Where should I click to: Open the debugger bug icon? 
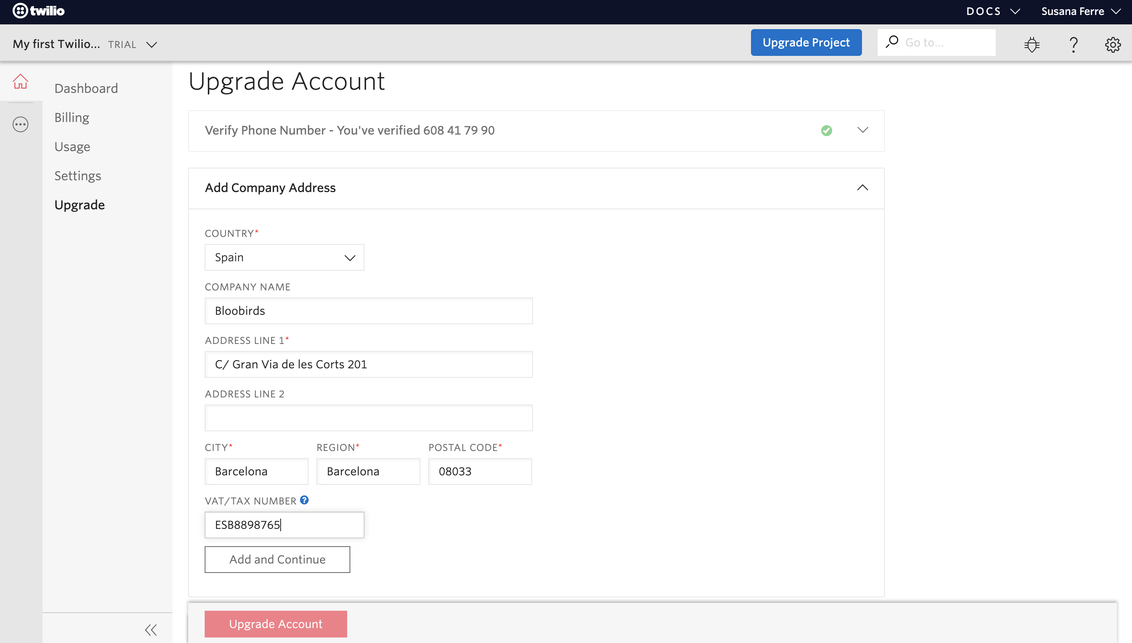click(1032, 44)
